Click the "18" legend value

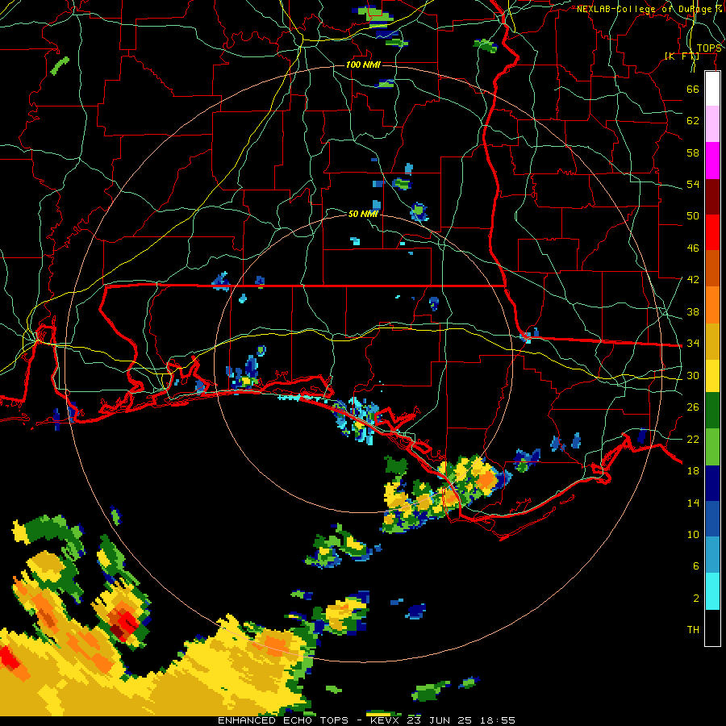coord(693,471)
